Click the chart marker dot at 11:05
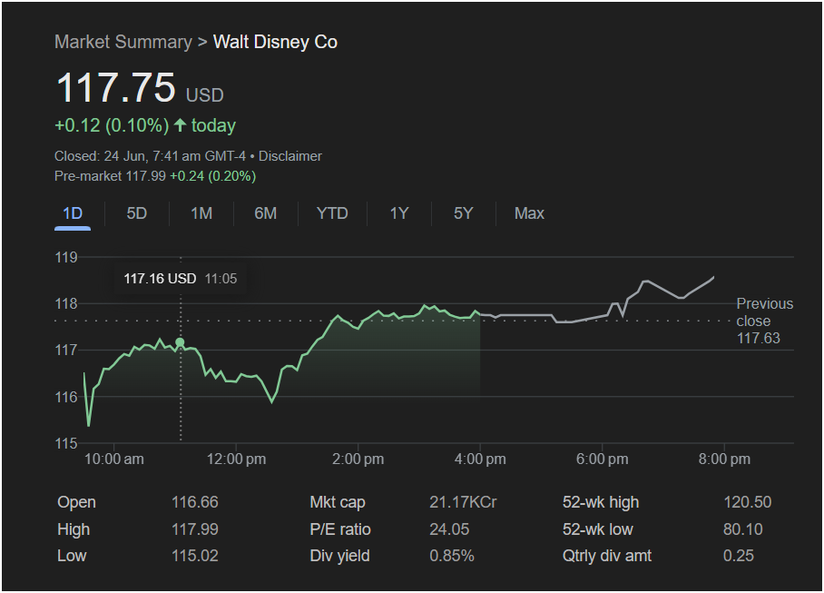 click(181, 342)
